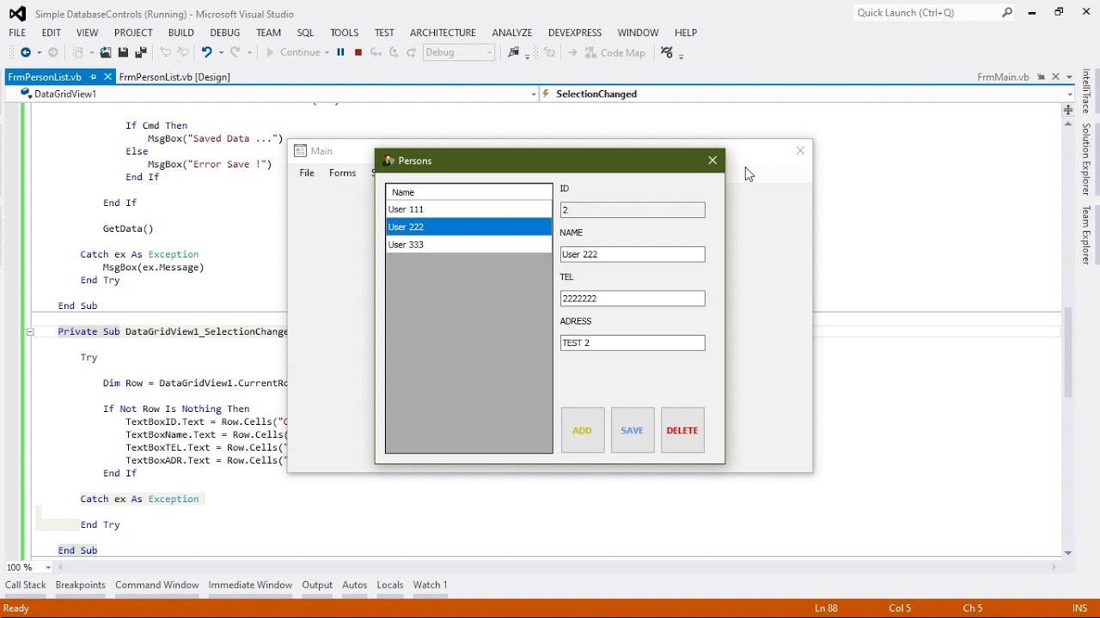This screenshot has height=618, width=1100.
Task: Open the DEBUG menu
Action: [225, 33]
